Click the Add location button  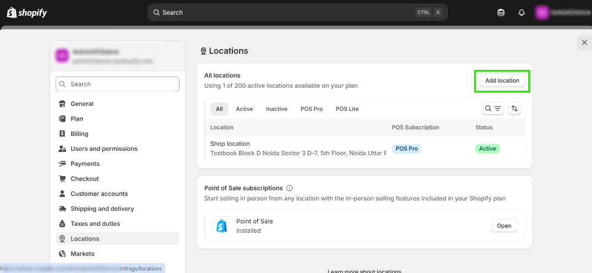(x=502, y=81)
